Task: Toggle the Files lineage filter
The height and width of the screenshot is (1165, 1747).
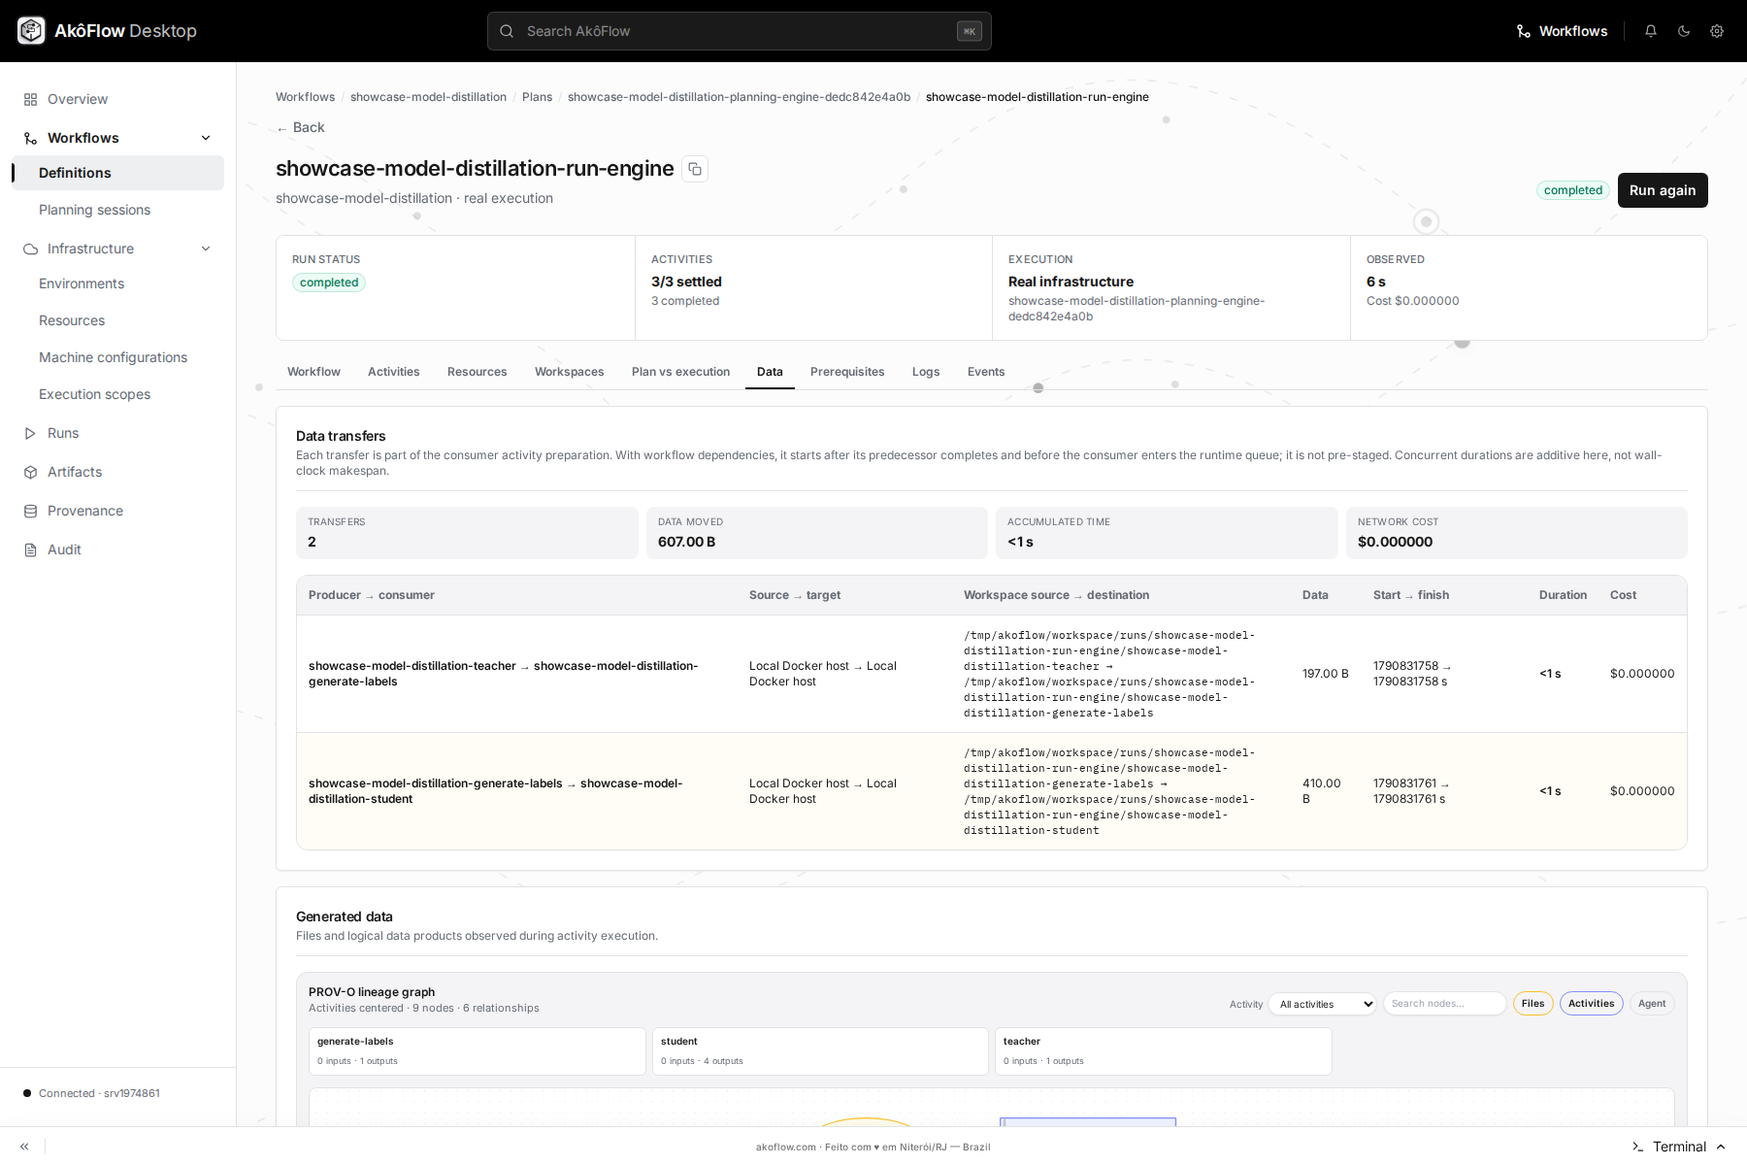Action: [x=1533, y=1004]
